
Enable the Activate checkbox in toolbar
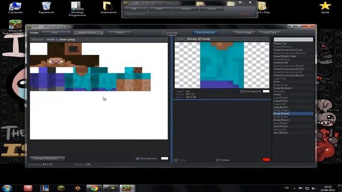[x=164, y=33]
